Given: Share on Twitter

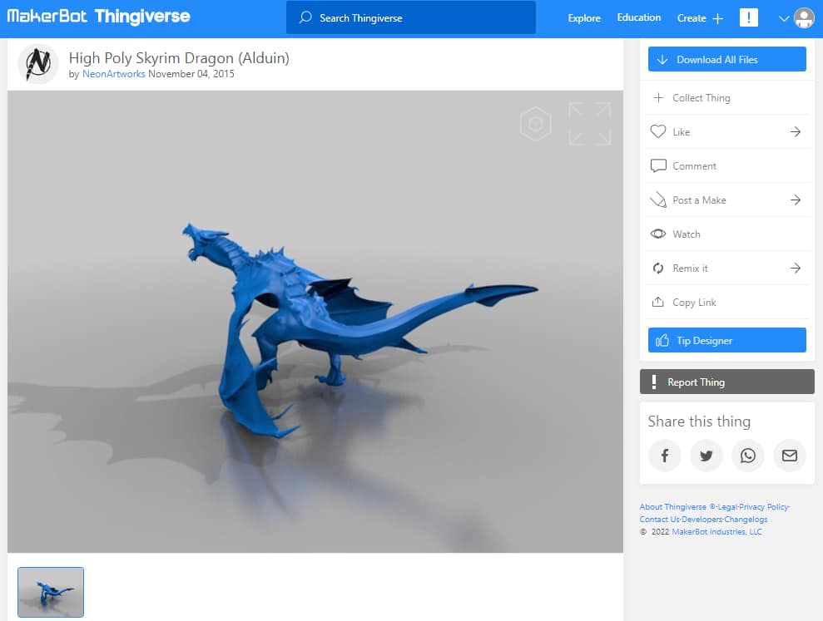Looking at the screenshot, I should coord(706,456).
